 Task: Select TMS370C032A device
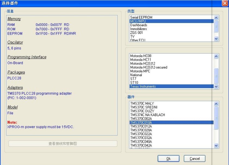pyautogui.click(x=171, y=138)
